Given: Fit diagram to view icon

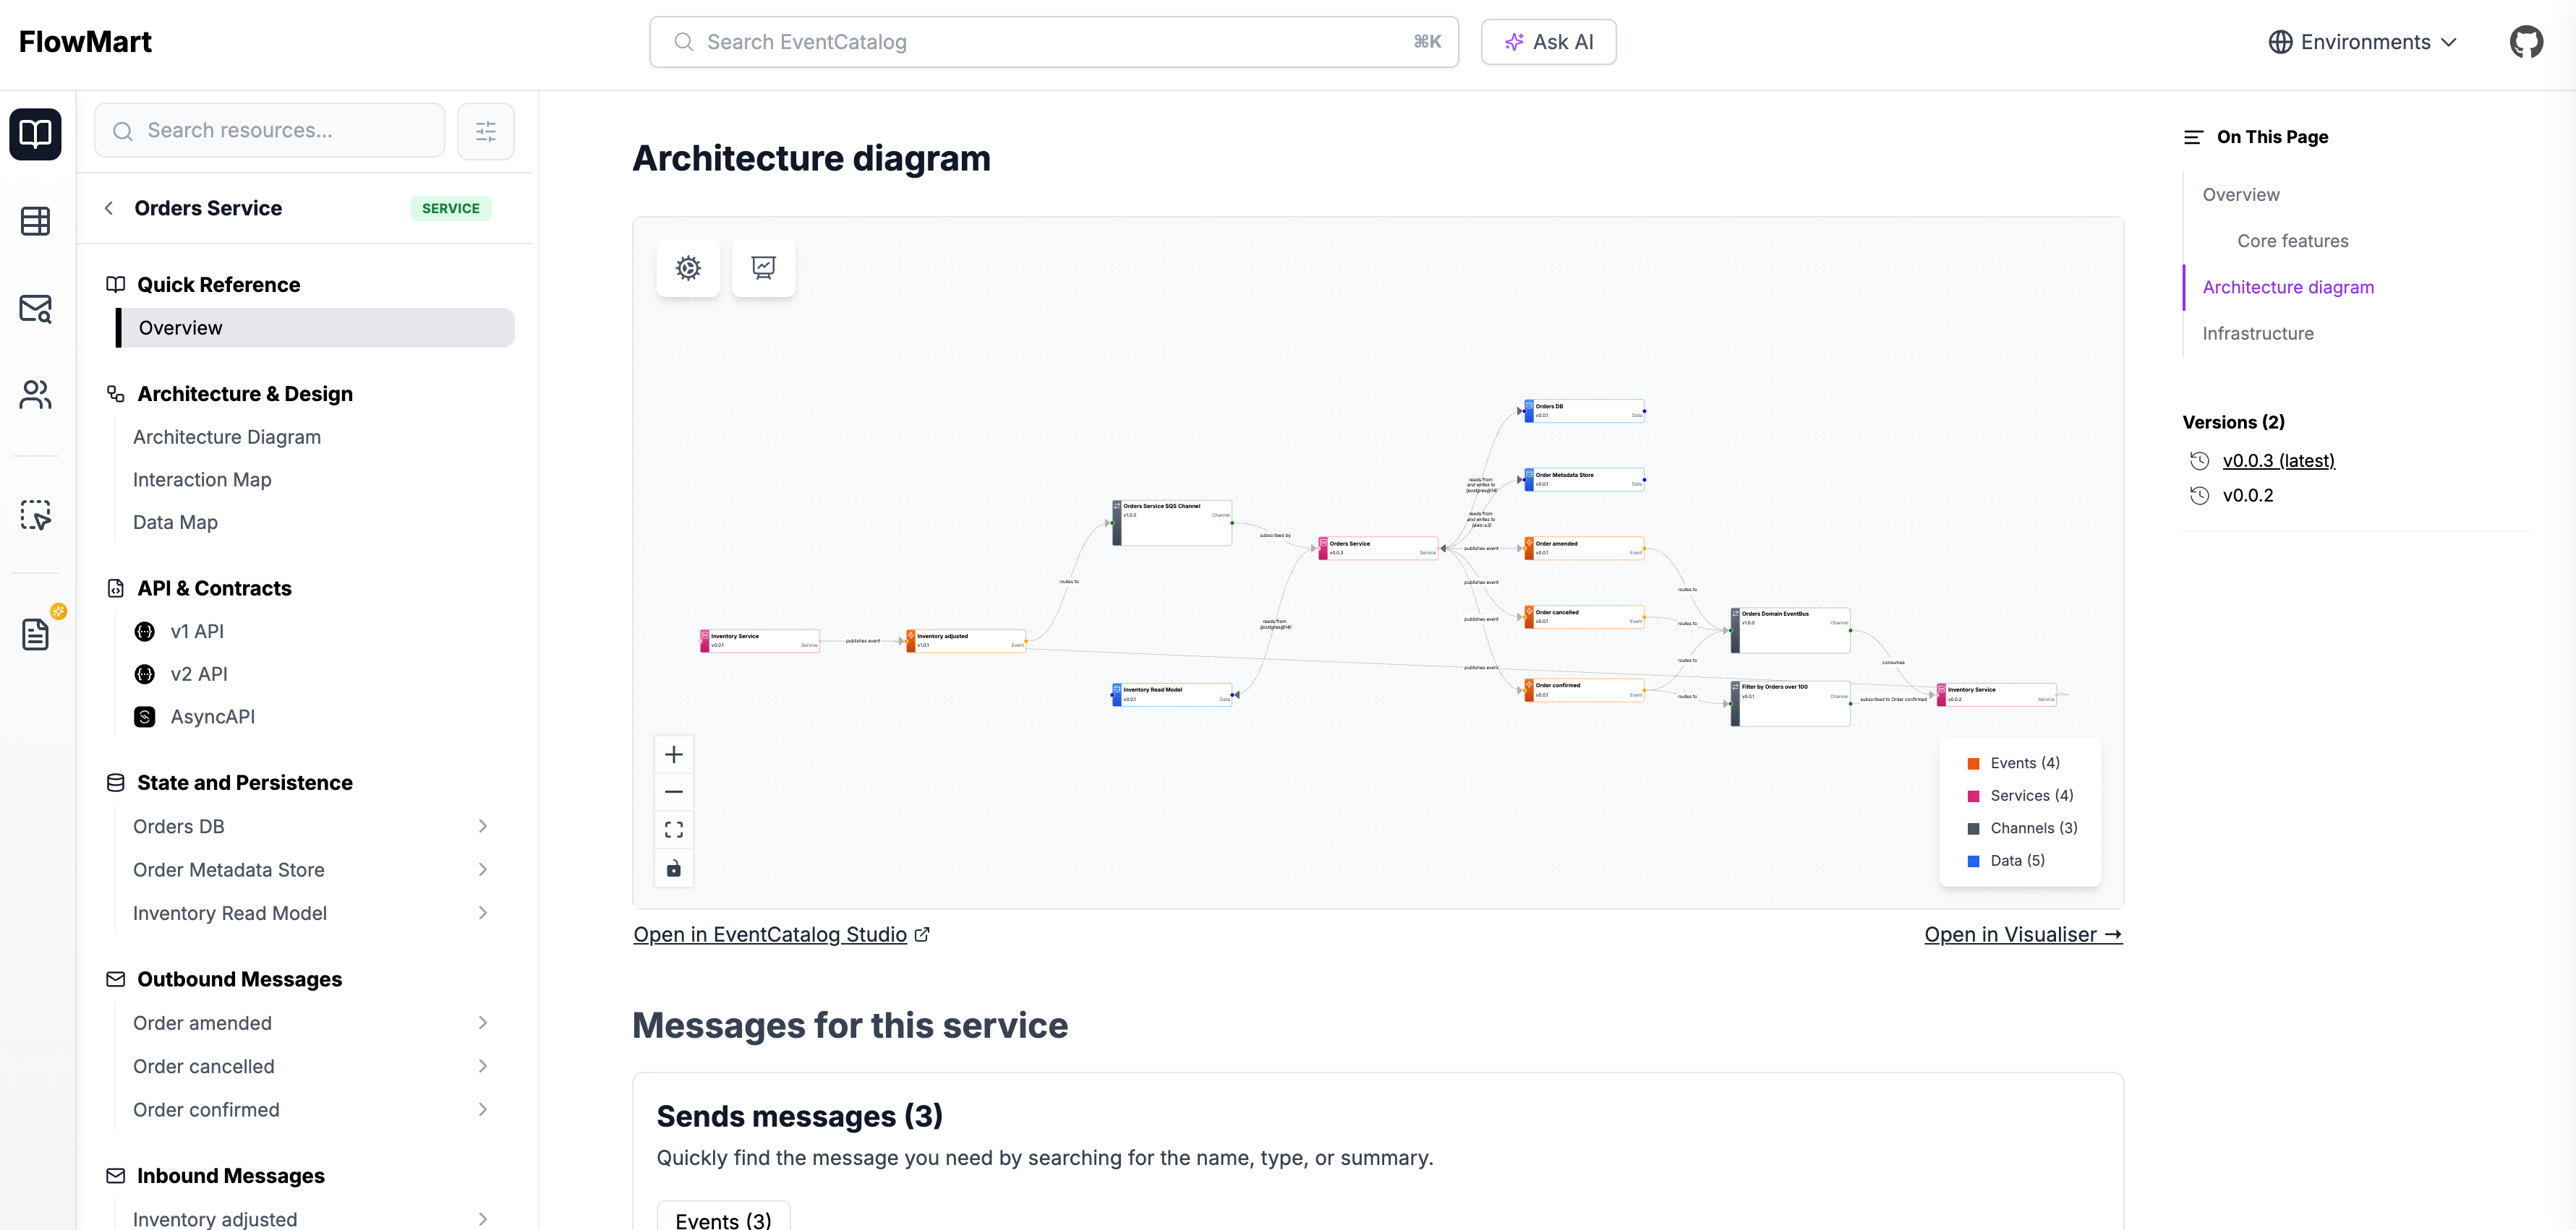Looking at the screenshot, I should tap(674, 830).
